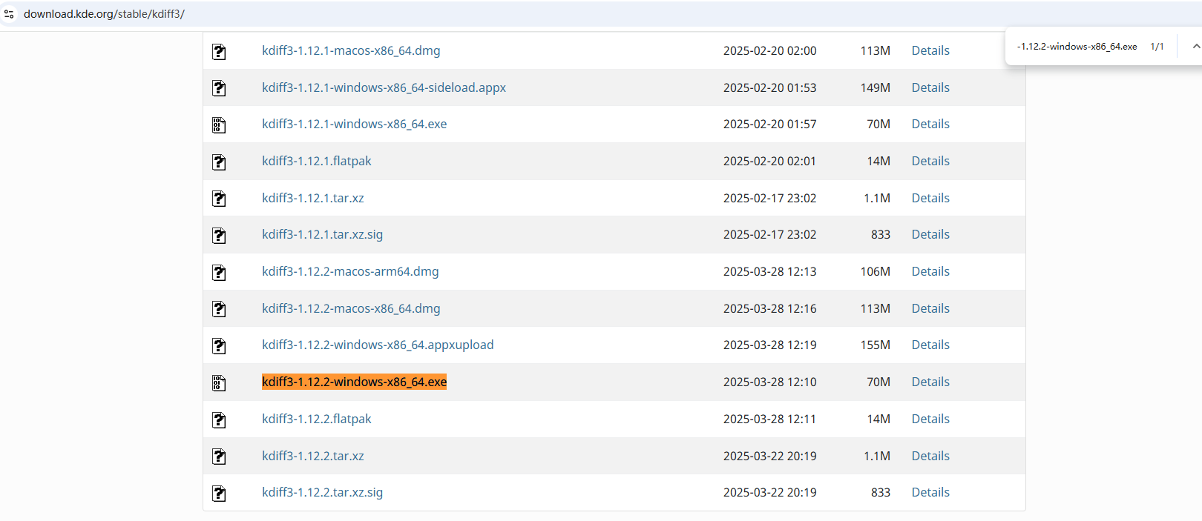Image resolution: width=1202 pixels, height=521 pixels.
Task: Click size 833 of kdiff3-1.12.1.tar.xz.sig
Action: (x=881, y=234)
